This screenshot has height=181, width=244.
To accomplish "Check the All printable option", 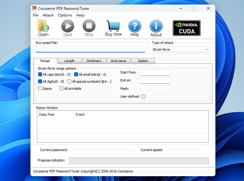I will [x=61, y=89].
